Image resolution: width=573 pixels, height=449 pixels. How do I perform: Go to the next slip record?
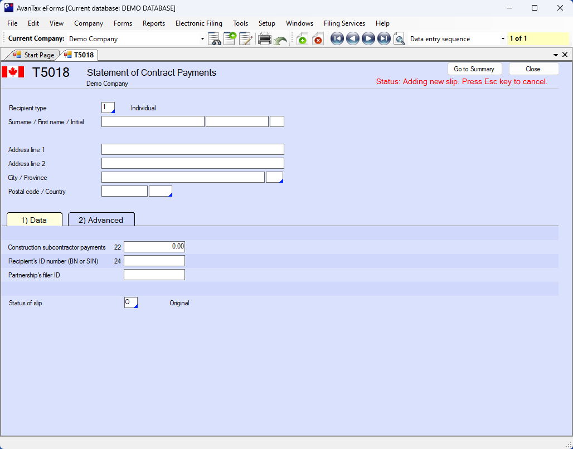point(368,39)
